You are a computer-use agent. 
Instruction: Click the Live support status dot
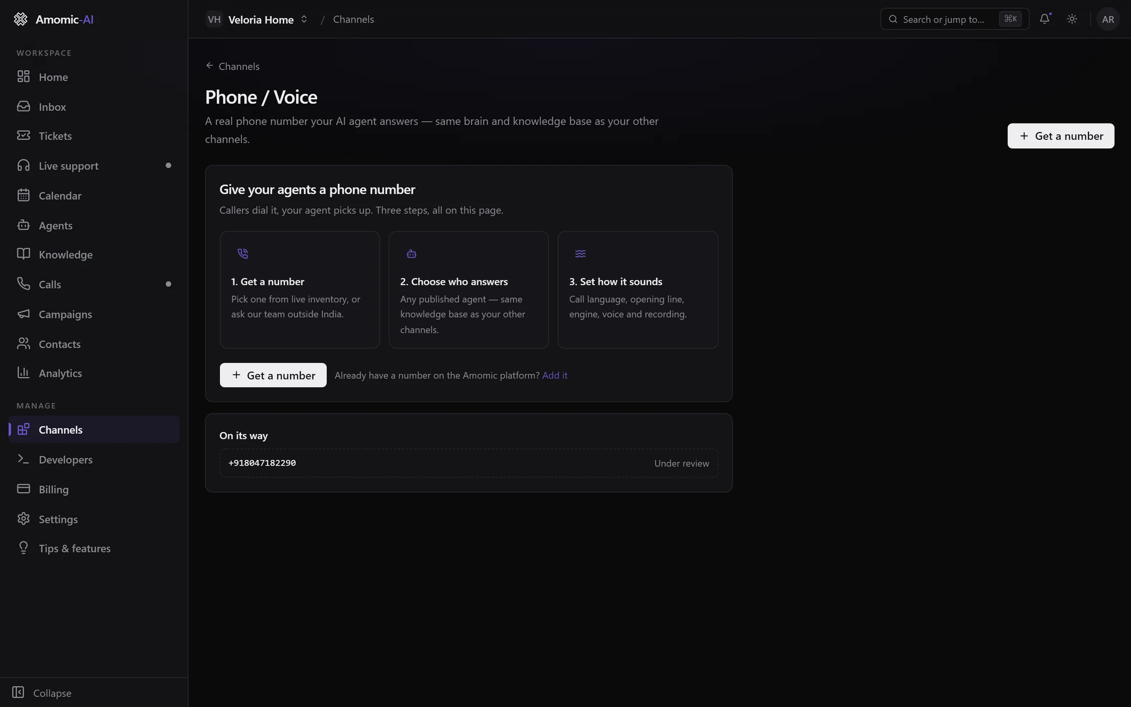pyautogui.click(x=168, y=165)
